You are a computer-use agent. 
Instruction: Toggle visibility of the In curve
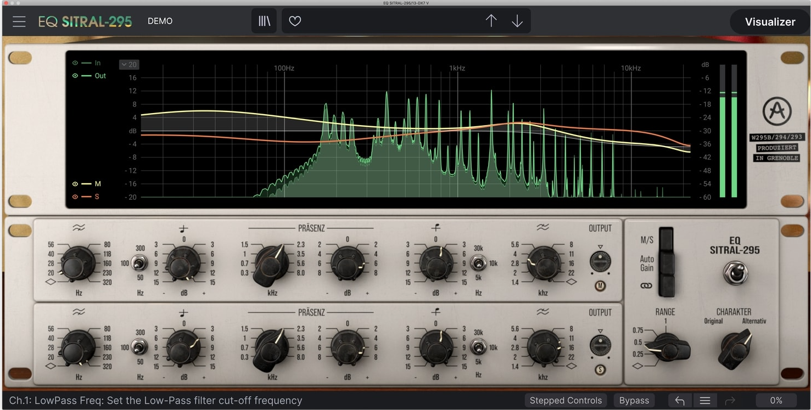pos(75,63)
